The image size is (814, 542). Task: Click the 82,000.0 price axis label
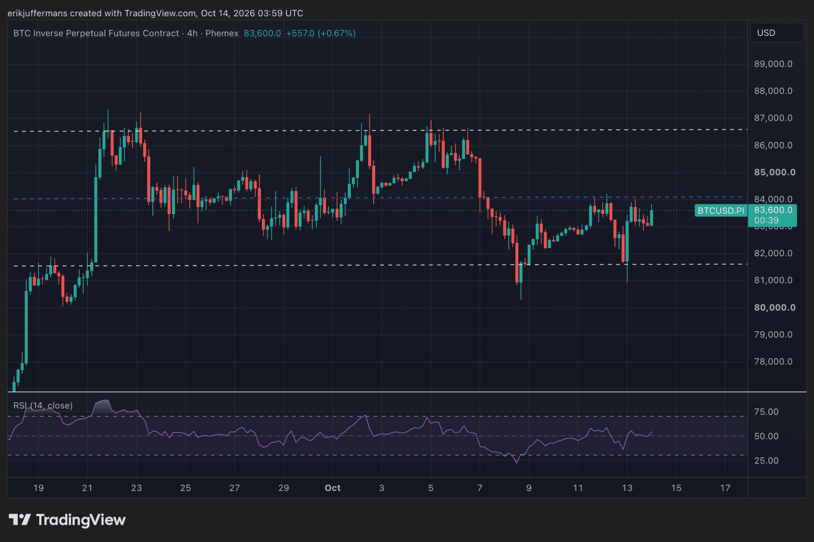coord(773,253)
